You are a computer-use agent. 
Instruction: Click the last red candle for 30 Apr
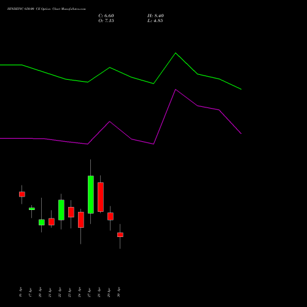click(120, 235)
